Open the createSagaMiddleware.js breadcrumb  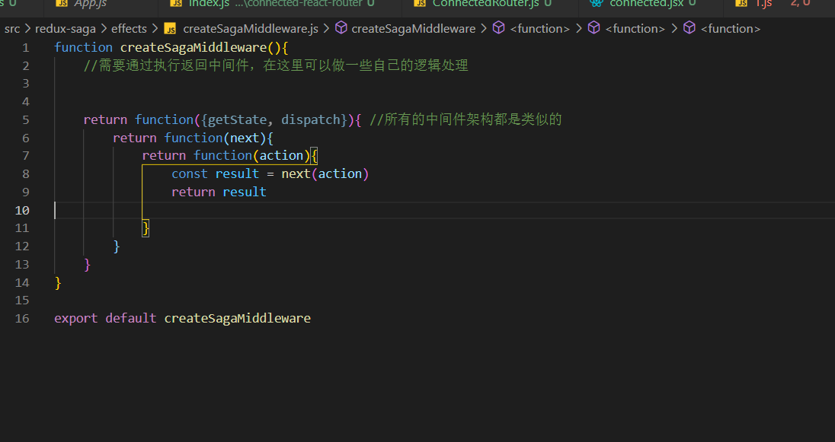tap(251, 28)
